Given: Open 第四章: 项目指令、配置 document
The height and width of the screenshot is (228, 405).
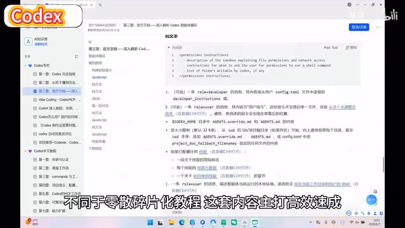Looking at the screenshot, I should coord(56,185).
